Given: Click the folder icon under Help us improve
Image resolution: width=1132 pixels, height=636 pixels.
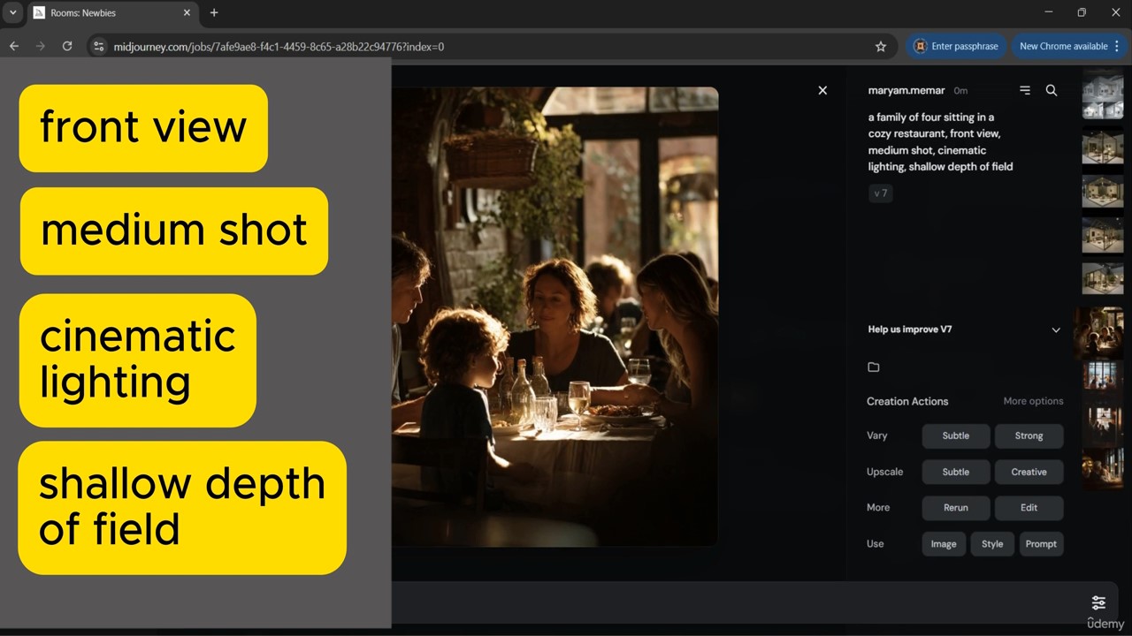Looking at the screenshot, I should pyautogui.click(x=874, y=367).
